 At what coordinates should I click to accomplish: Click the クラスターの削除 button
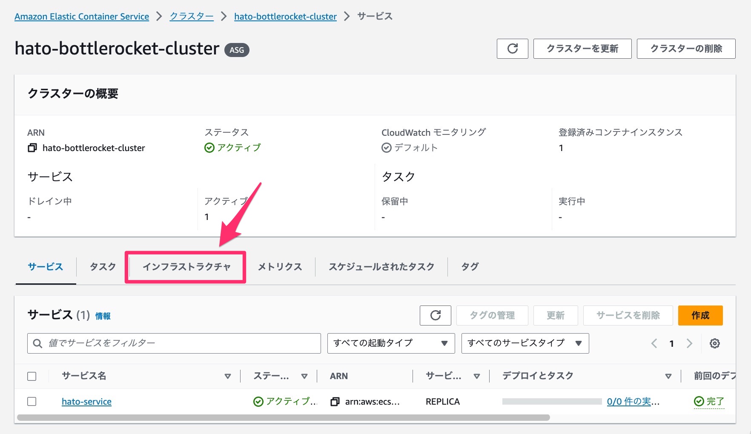click(686, 49)
